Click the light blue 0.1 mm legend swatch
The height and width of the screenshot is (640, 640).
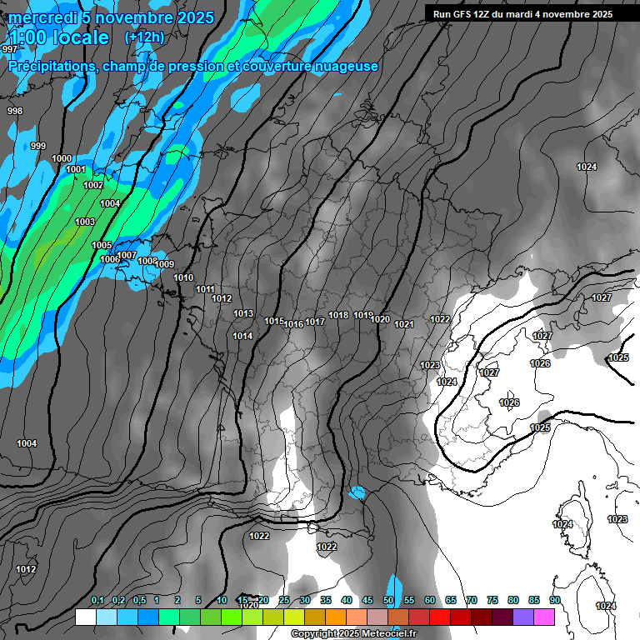click(106, 617)
